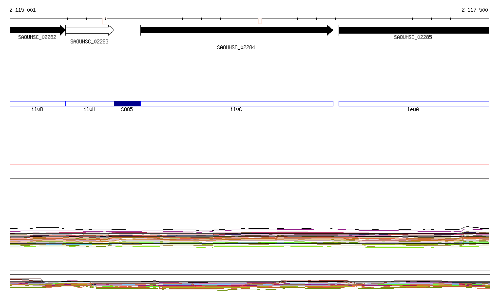This screenshot has width=499, height=298.
Task: Select the ilvC annotation box
Action: (236, 103)
